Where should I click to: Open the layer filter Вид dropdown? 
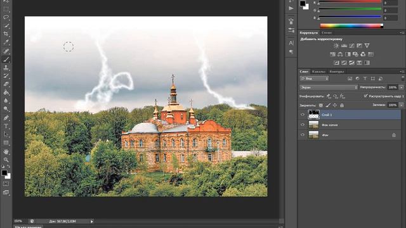[314, 79]
